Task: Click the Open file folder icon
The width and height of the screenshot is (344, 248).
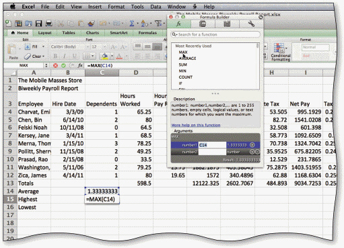Action: [x=28, y=24]
